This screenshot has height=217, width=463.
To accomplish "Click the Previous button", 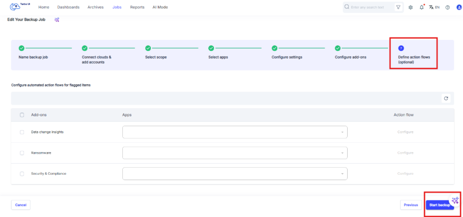I will [x=411, y=205].
